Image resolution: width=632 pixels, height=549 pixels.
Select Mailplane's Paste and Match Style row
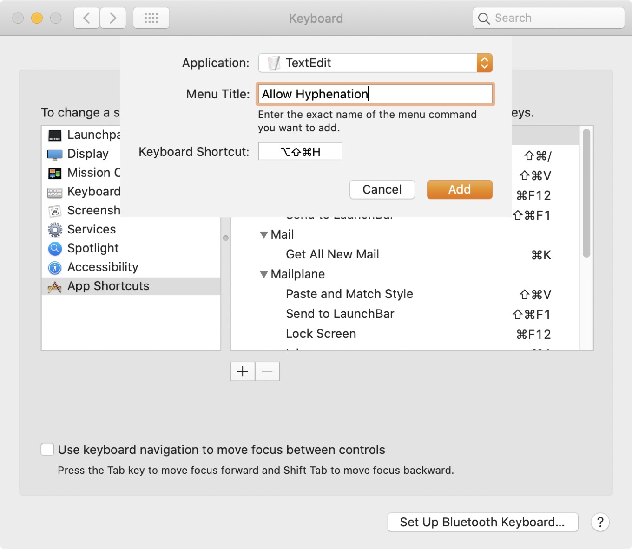coord(405,294)
